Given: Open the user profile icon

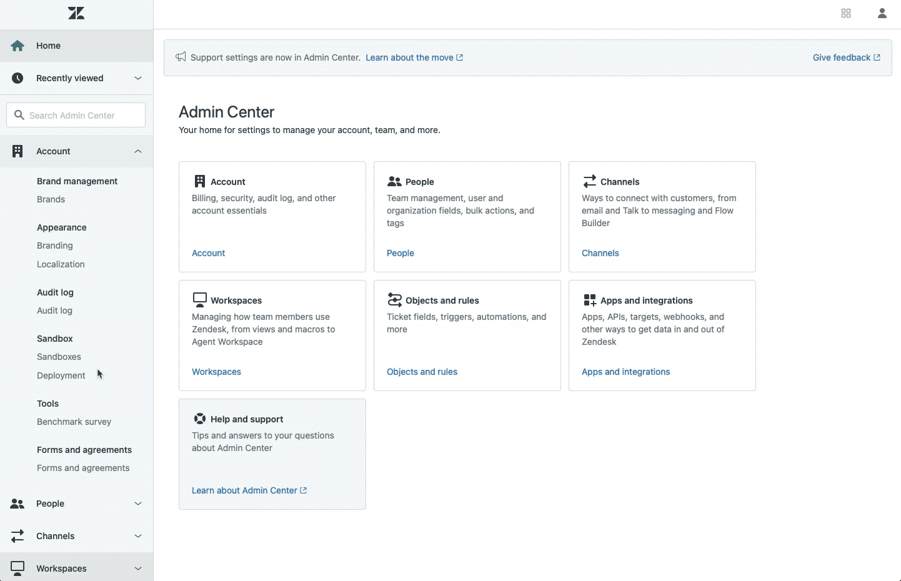Looking at the screenshot, I should [x=882, y=13].
